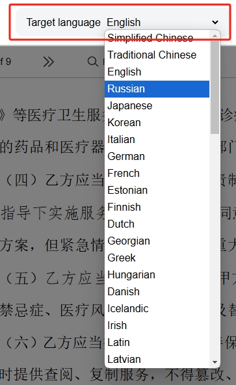This screenshot has width=236, height=385.
Task: Choose Latvian from the language list
Action: click(x=157, y=360)
